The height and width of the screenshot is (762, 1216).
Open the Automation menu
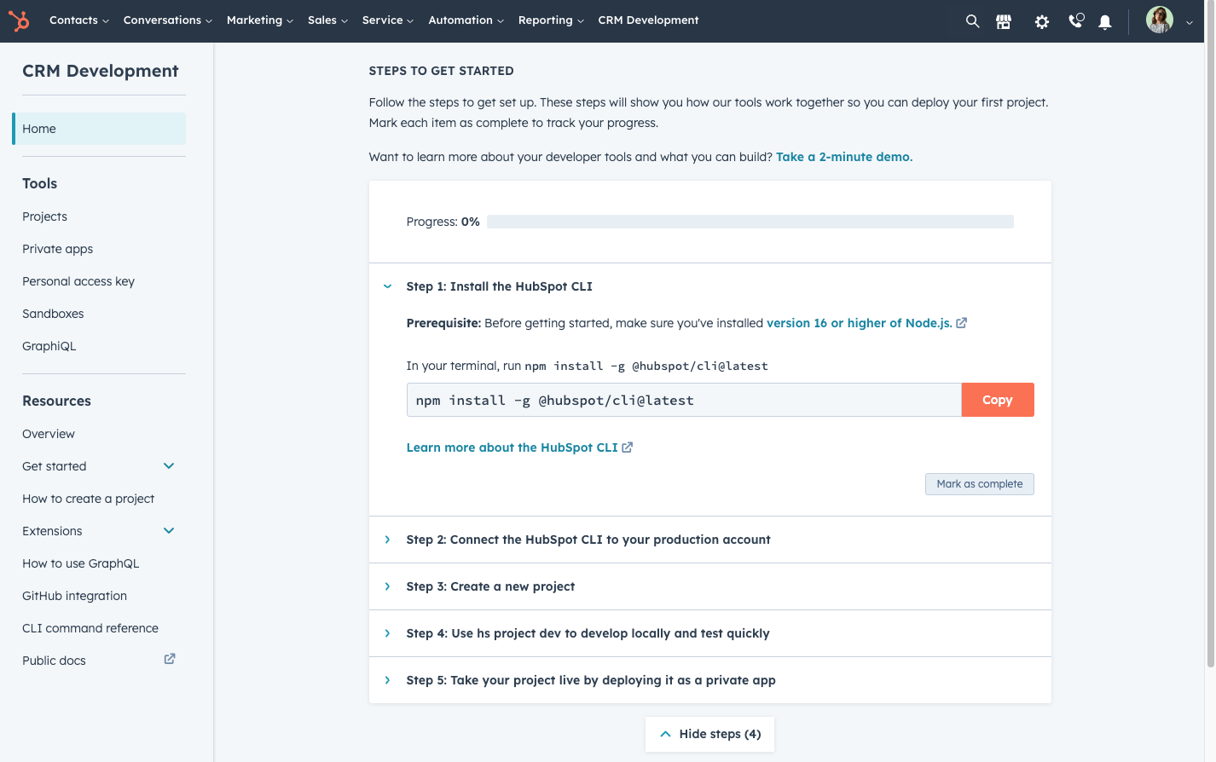[460, 20]
